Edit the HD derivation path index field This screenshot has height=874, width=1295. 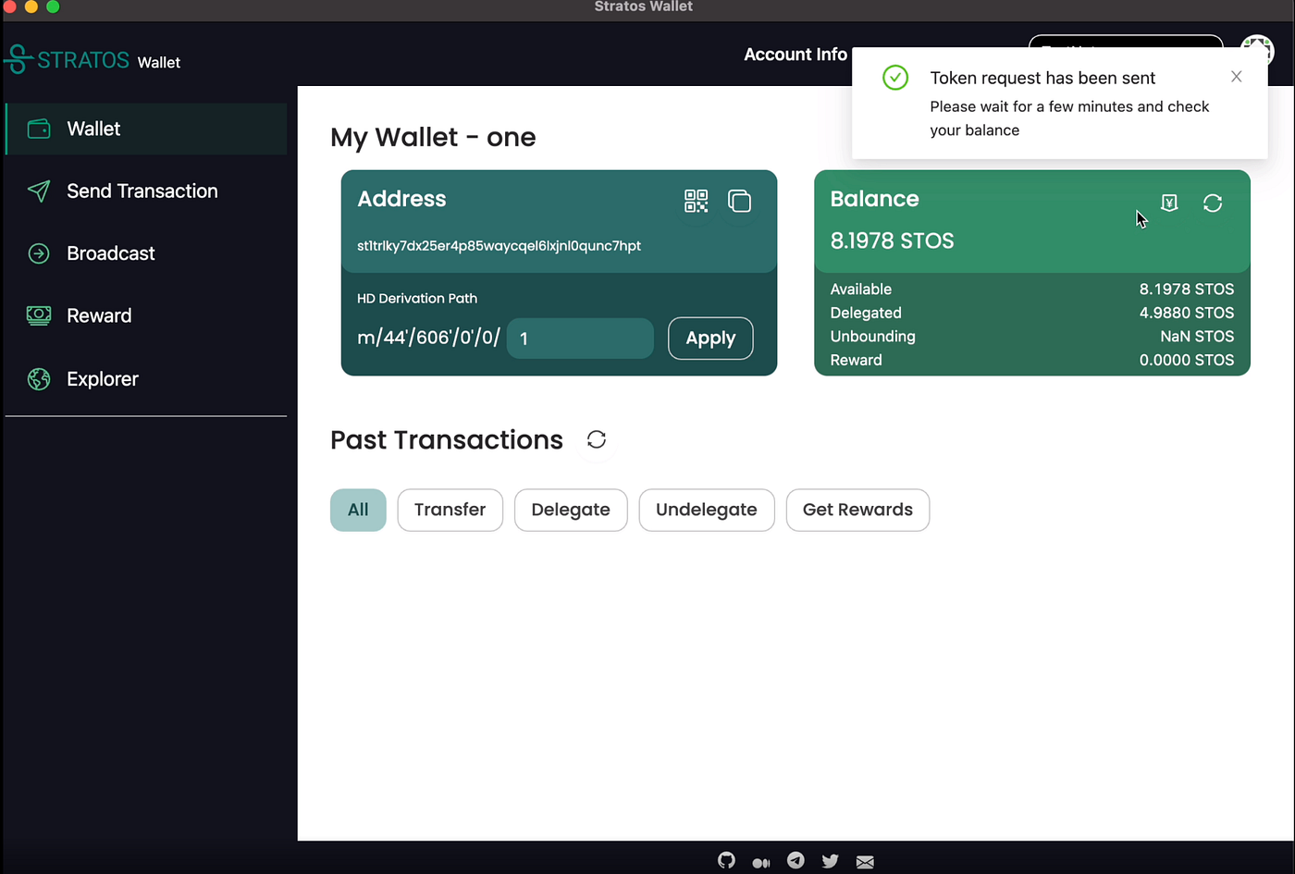click(580, 339)
